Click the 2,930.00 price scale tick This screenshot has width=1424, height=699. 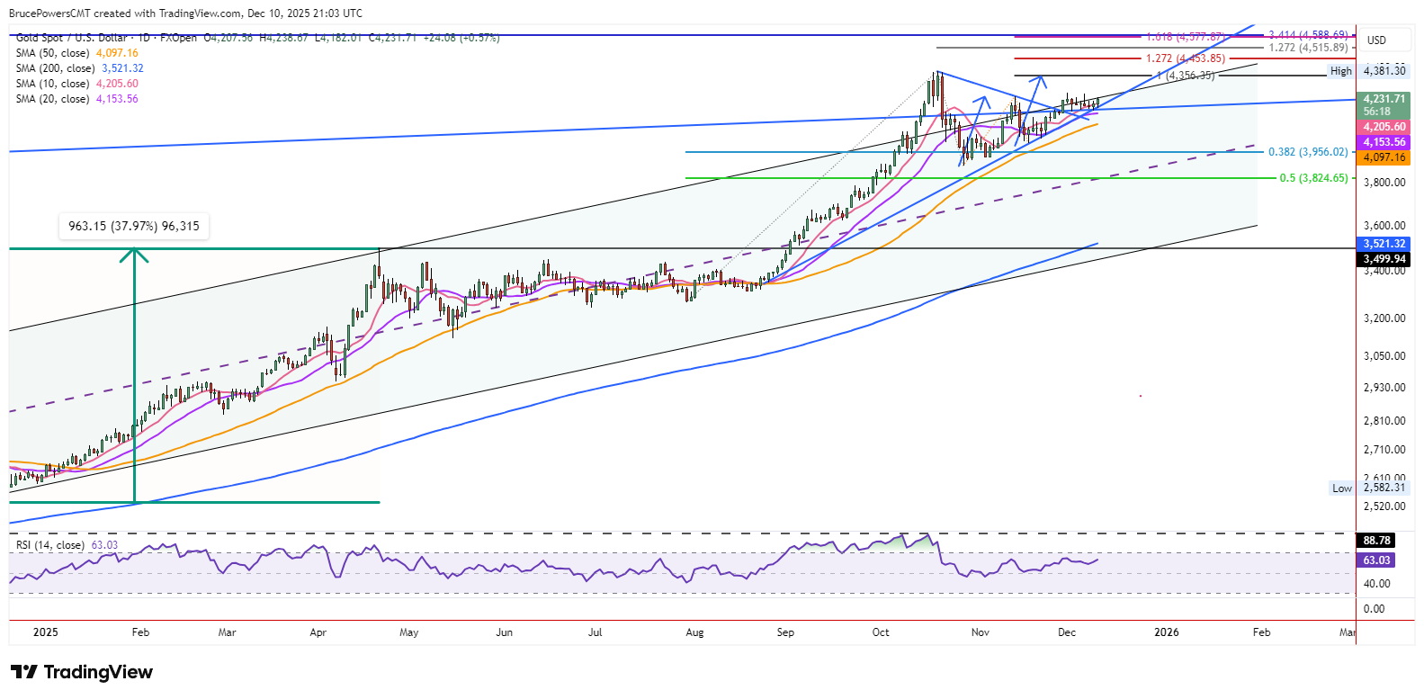coord(1384,388)
